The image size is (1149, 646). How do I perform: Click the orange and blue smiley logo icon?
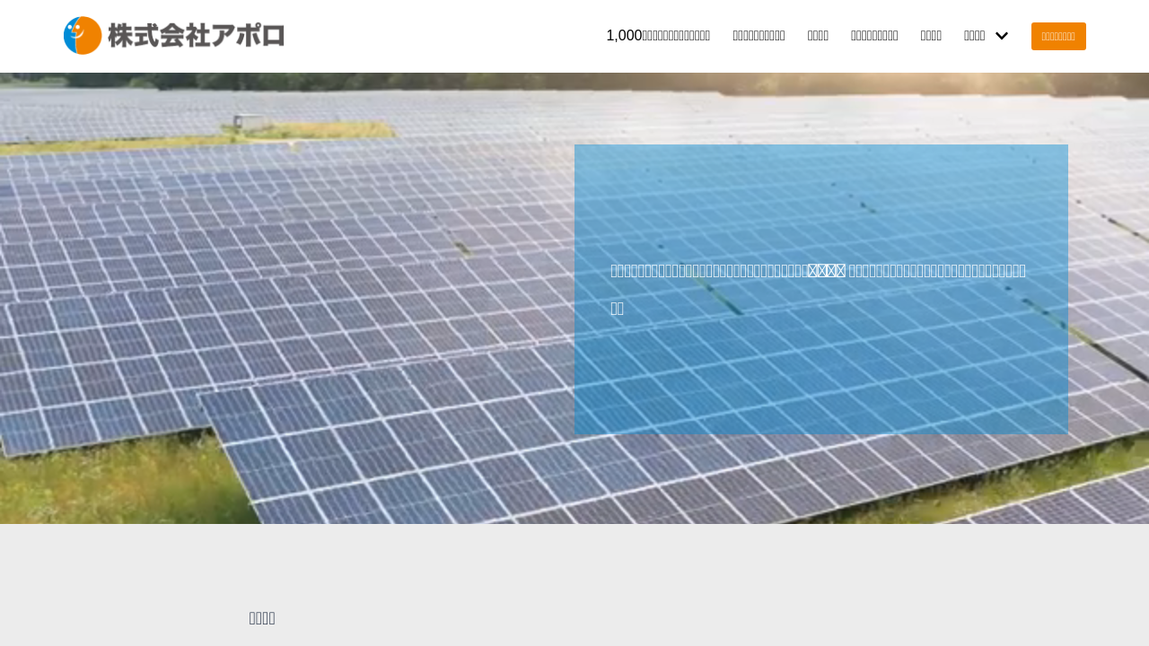pyautogui.click(x=83, y=36)
